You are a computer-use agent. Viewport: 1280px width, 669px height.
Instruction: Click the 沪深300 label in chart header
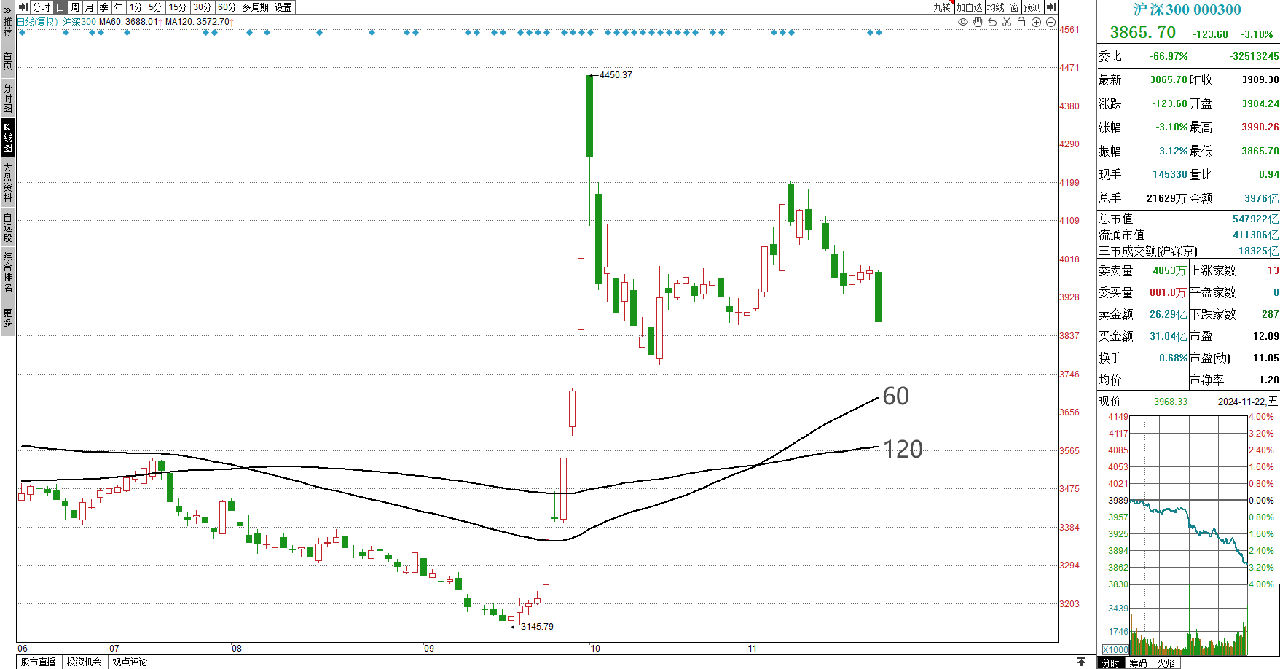(x=79, y=22)
